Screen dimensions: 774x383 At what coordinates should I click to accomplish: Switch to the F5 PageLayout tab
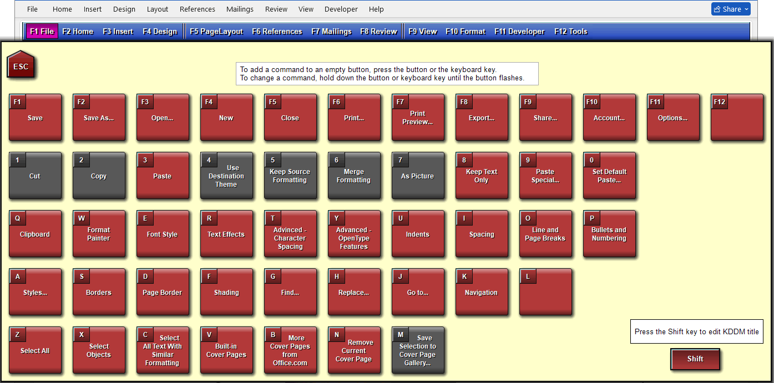tap(216, 32)
